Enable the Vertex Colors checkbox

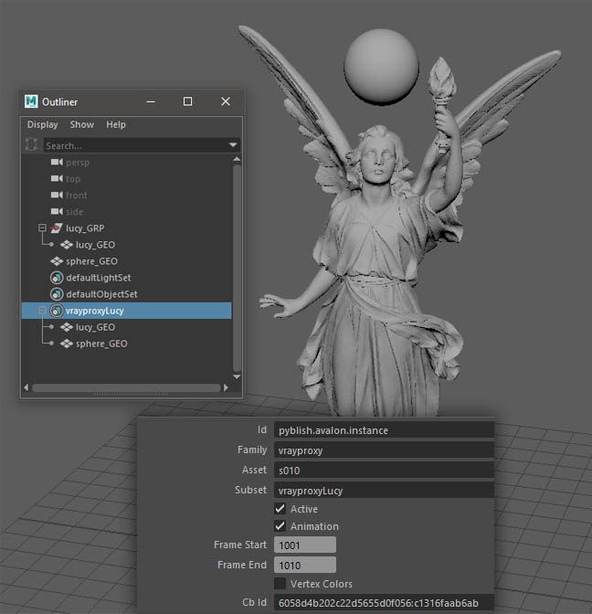[280, 584]
